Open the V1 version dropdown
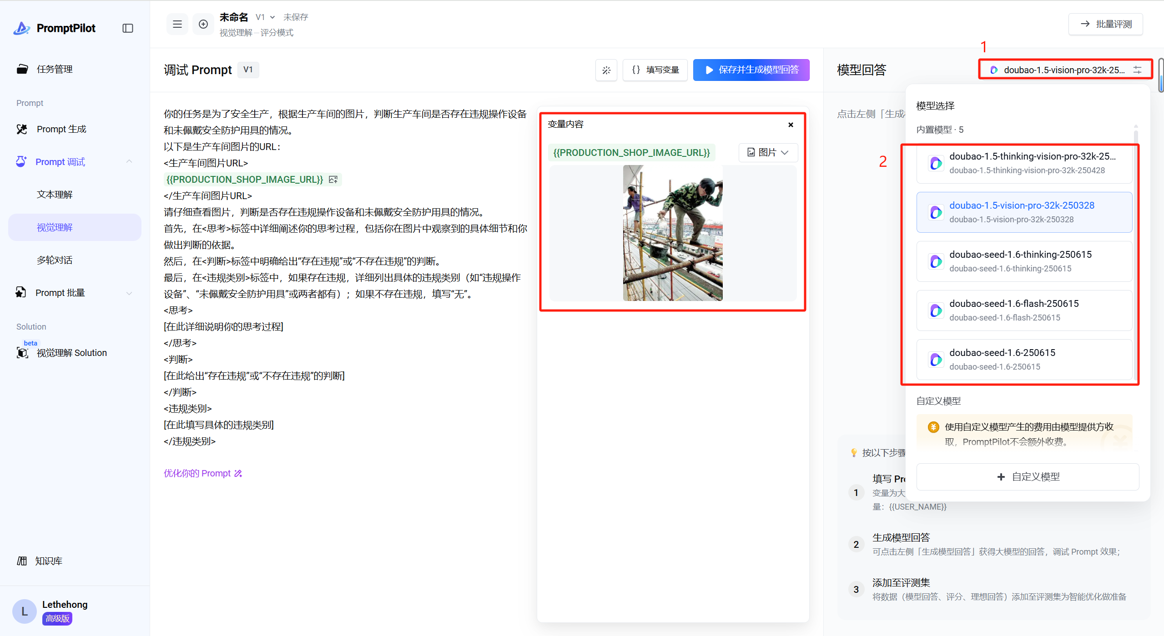The image size is (1164, 636). [x=265, y=17]
